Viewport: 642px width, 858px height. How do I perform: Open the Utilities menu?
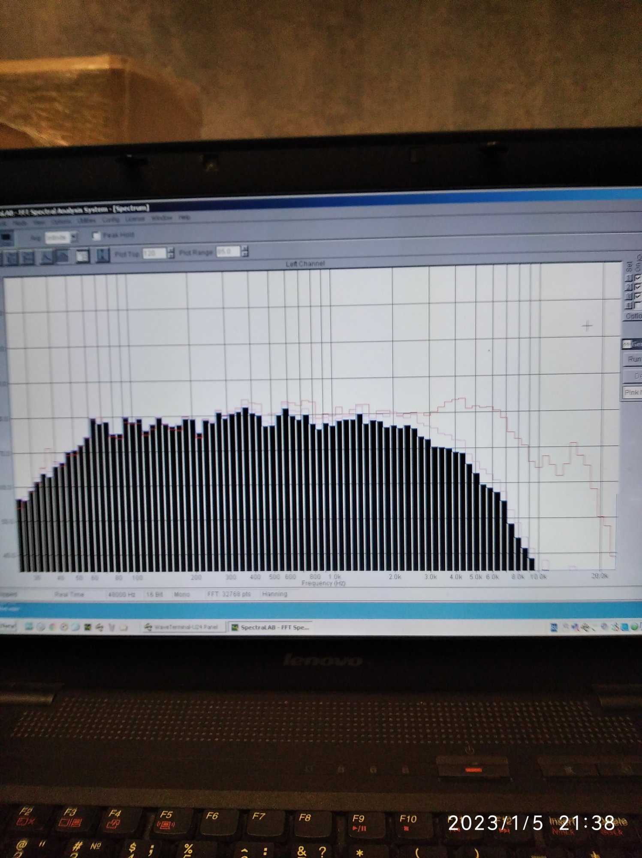tap(87, 221)
